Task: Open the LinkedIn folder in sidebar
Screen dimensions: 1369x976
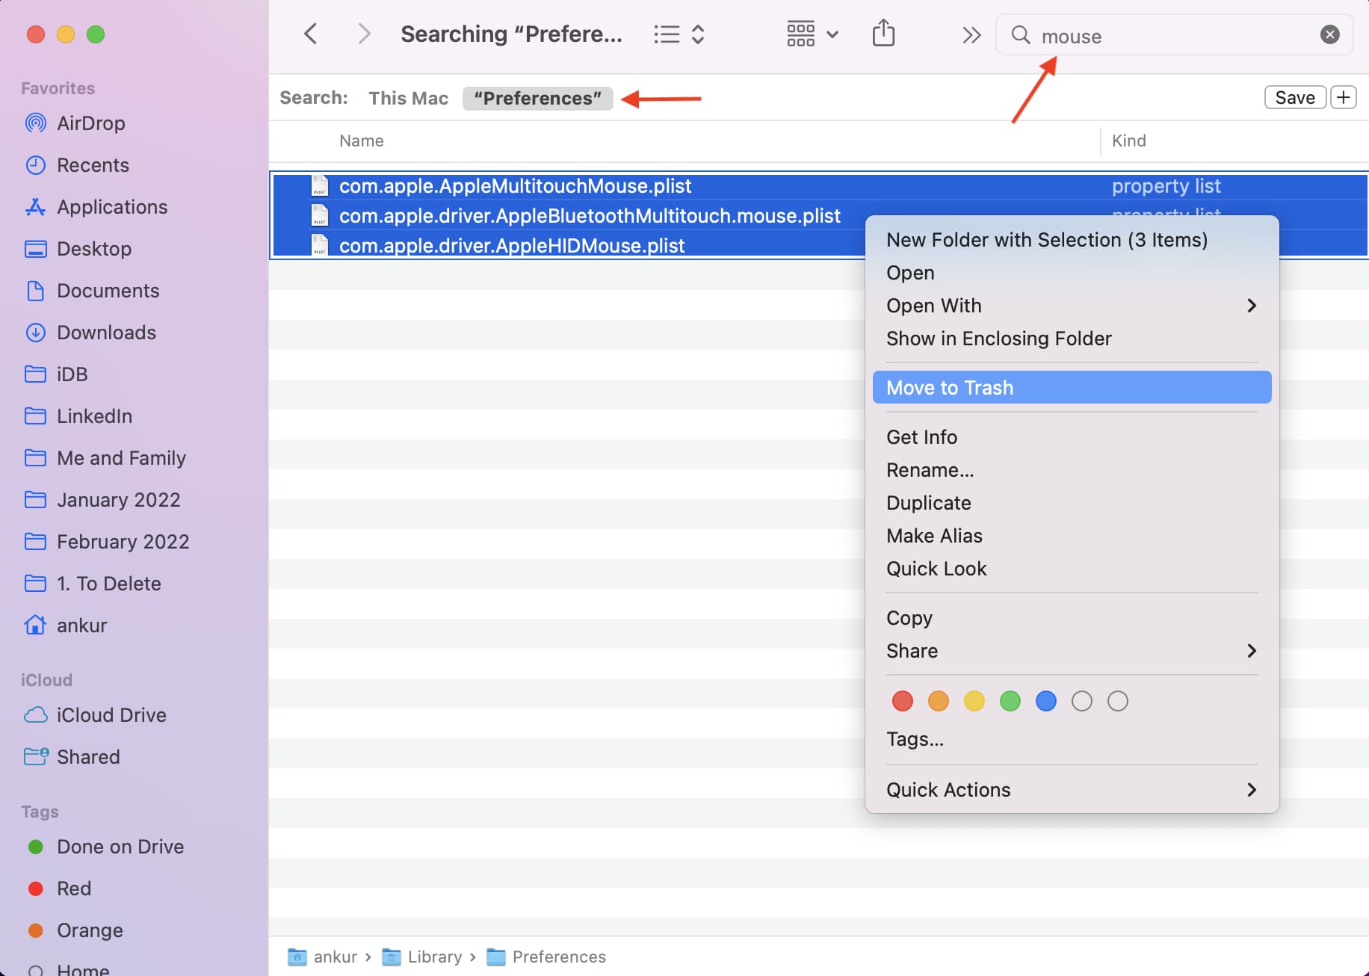Action: (78, 416)
